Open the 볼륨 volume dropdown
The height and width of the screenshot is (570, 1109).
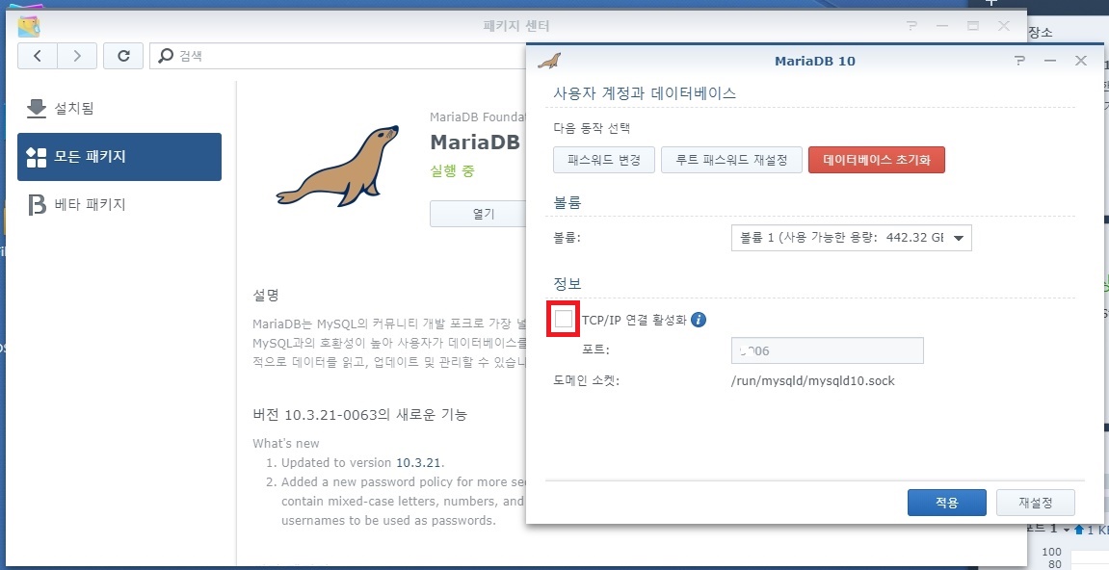point(851,238)
